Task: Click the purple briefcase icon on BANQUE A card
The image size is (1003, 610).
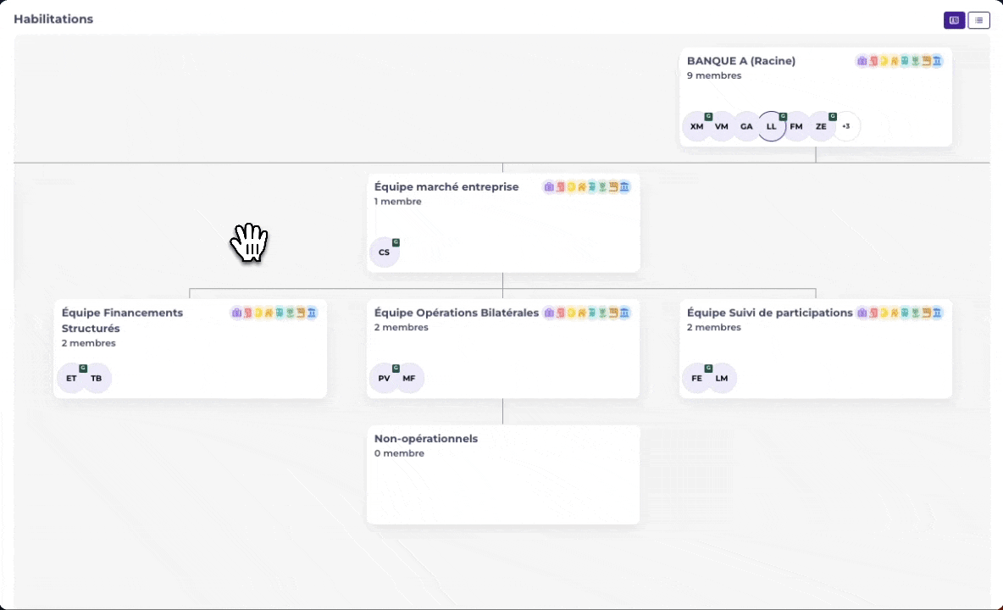Action: click(x=862, y=61)
